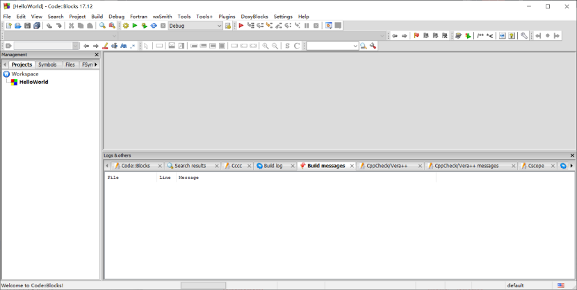The width and height of the screenshot is (577, 290).
Task: Close the Management panel
Action: coord(97,55)
